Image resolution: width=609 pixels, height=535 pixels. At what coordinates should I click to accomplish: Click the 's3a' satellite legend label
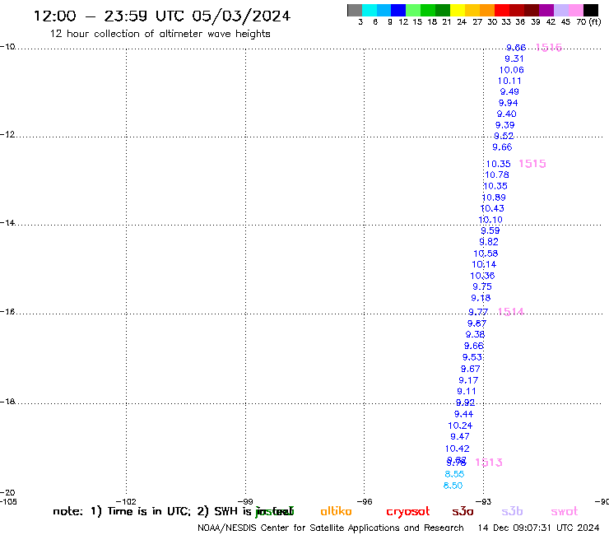[463, 511]
